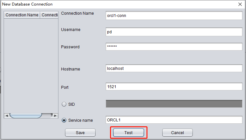The height and width of the screenshot is (140, 246).
Task: Select the SID radio button
Action: point(64,104)
